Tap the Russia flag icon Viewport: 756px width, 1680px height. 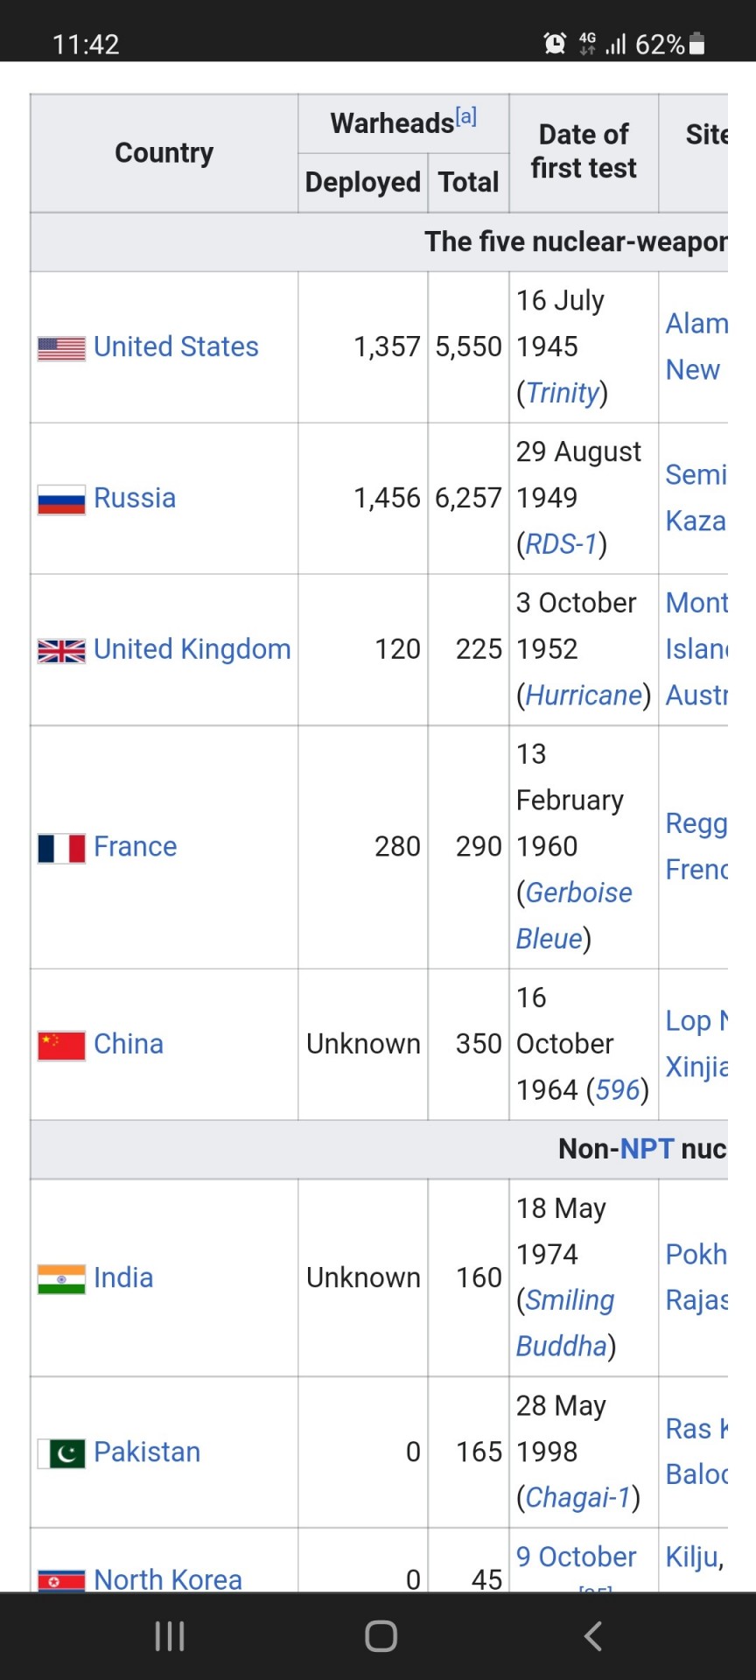pos(61,500)
